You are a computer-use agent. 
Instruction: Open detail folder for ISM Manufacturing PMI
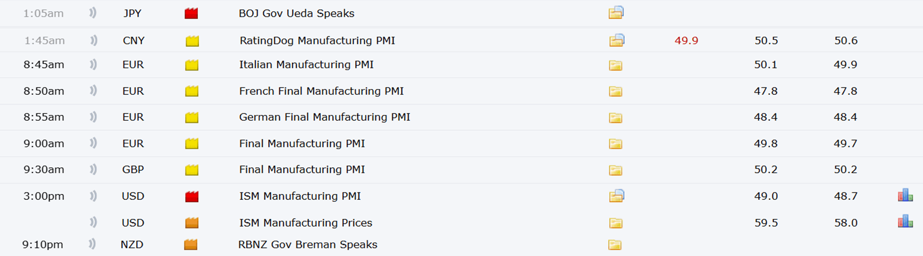pyautogui.click(x=616, y=196)
